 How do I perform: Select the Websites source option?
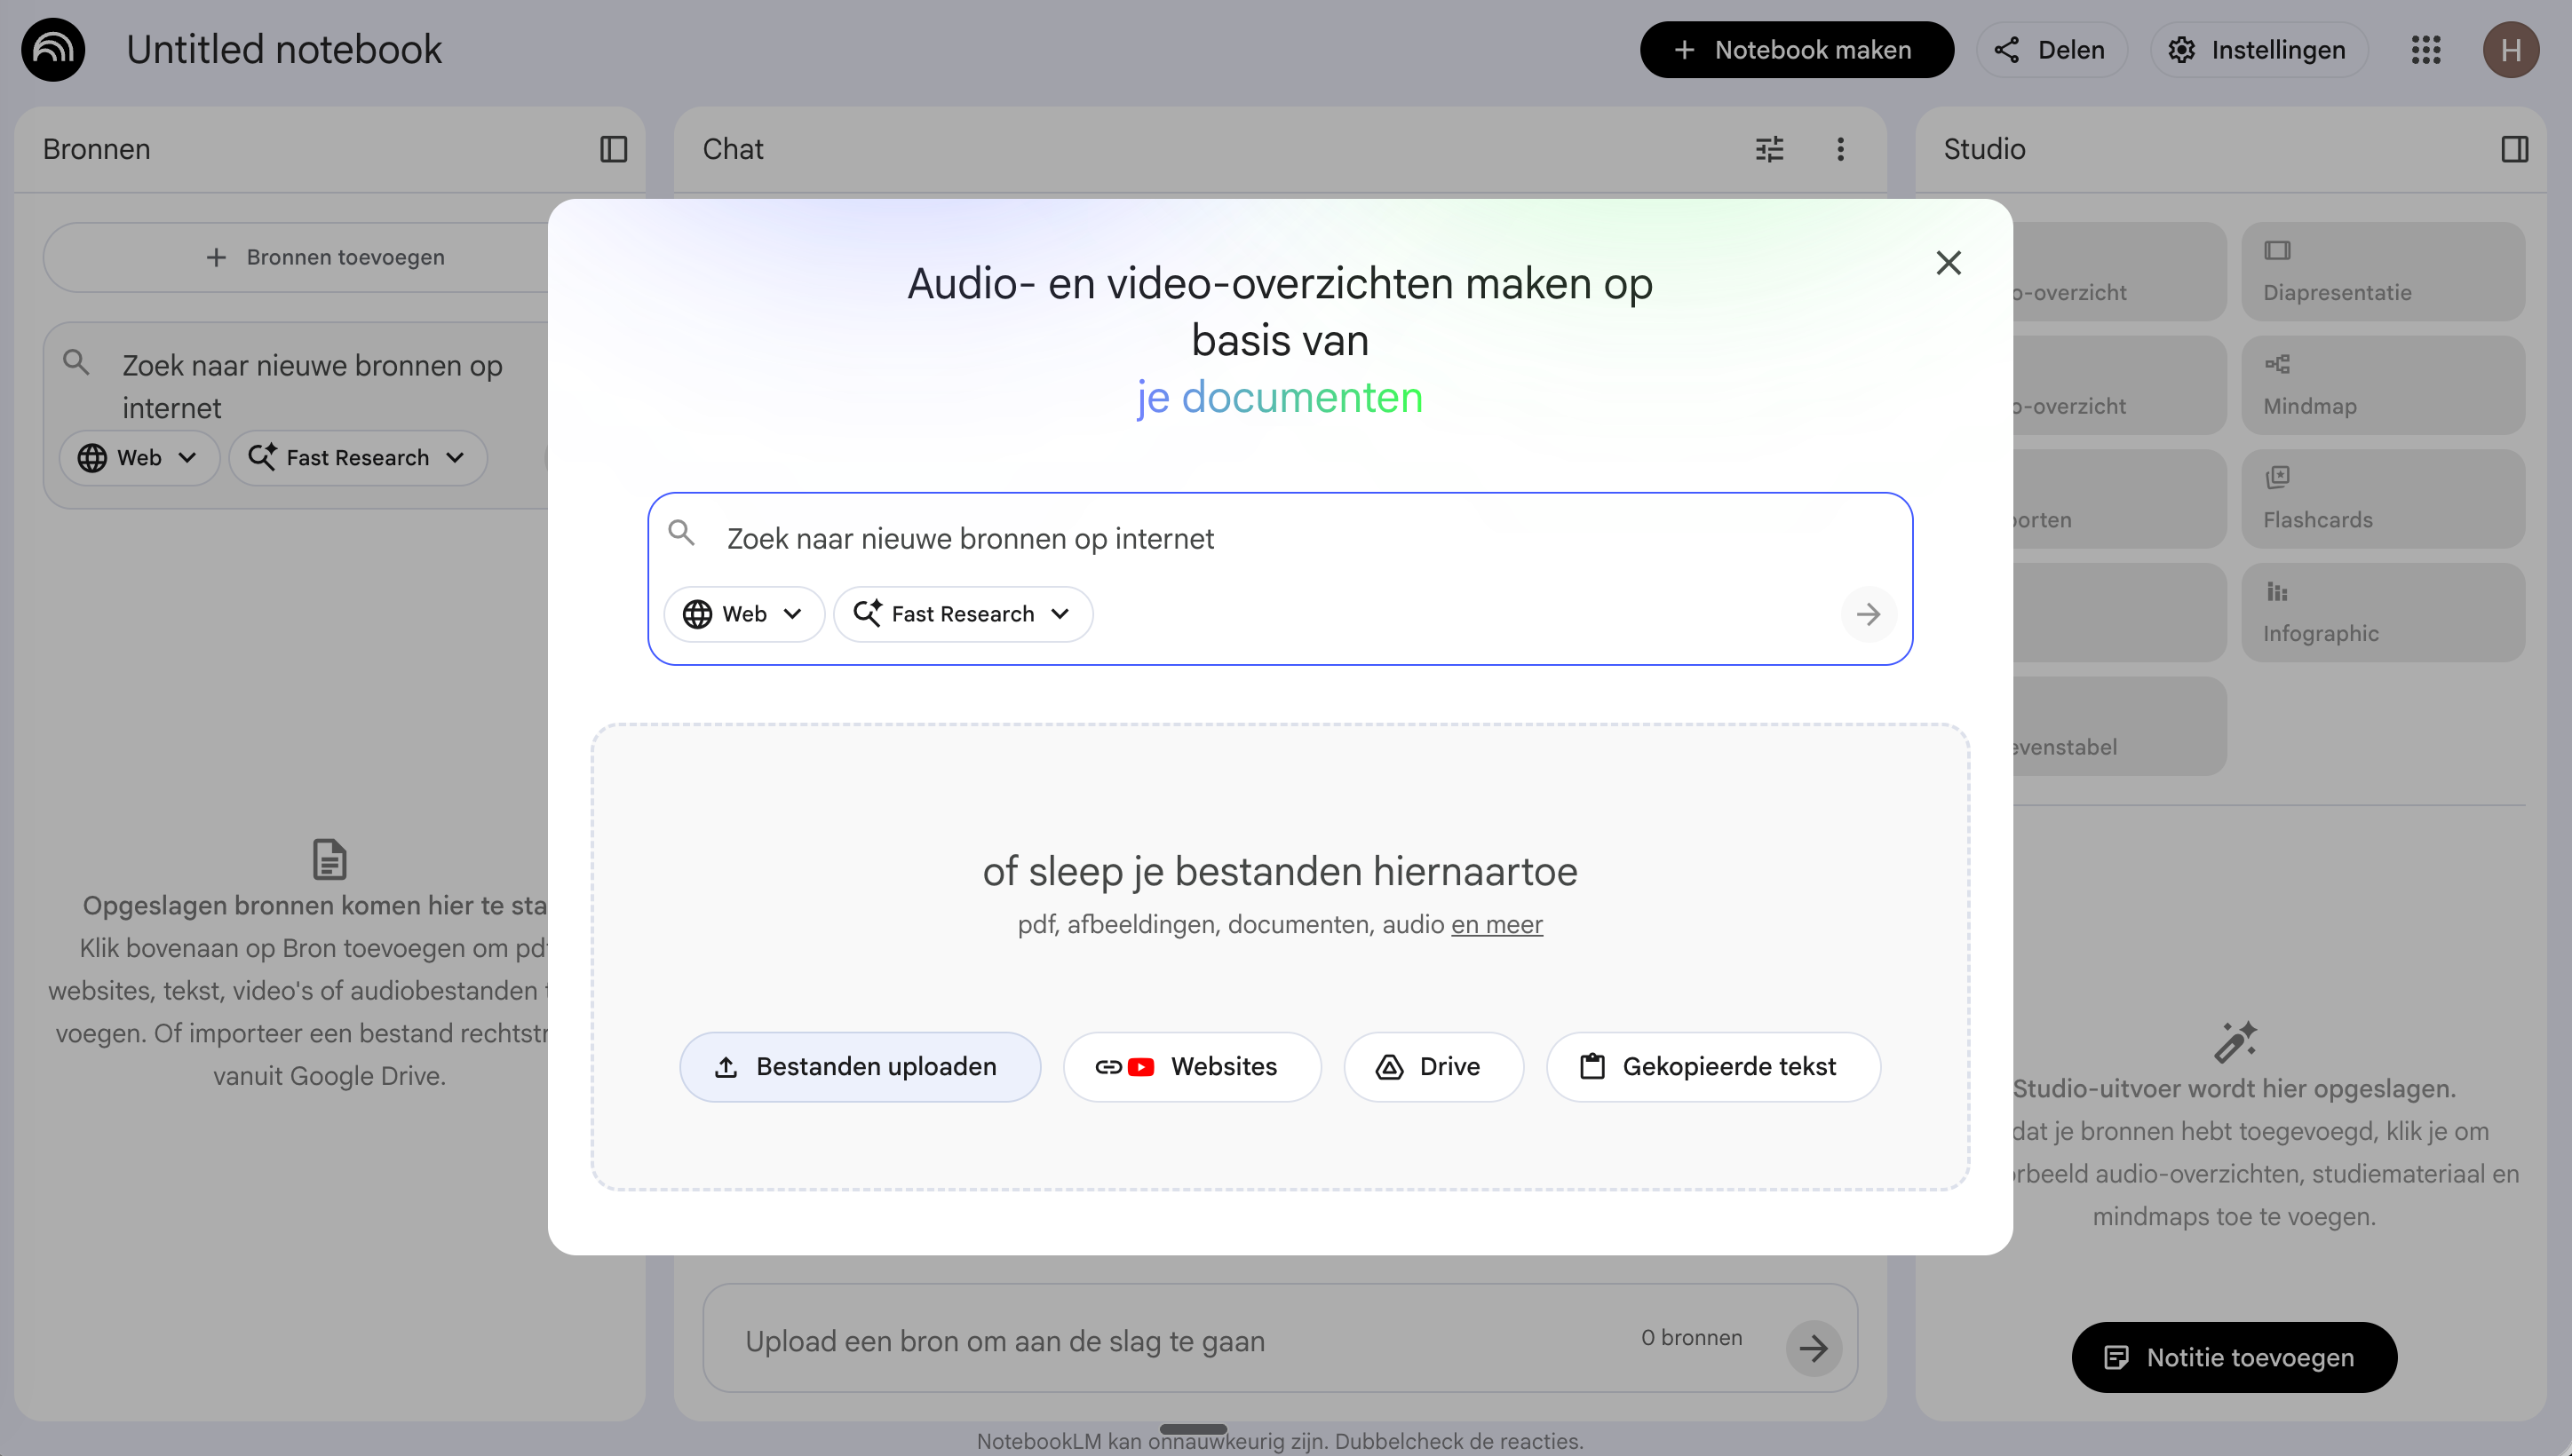pos(1192,1067)
